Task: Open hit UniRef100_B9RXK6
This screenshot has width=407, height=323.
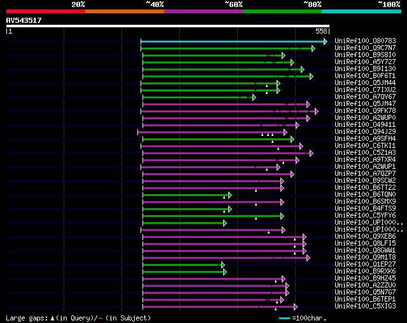Action: pos(365,272)
